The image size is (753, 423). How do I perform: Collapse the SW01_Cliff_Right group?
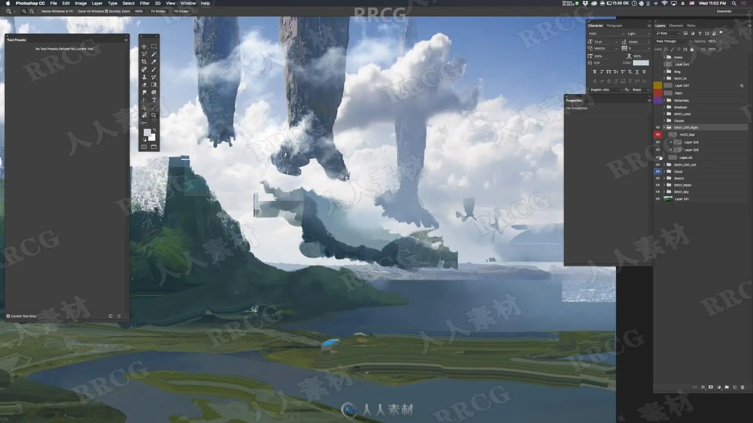point(664,127)
